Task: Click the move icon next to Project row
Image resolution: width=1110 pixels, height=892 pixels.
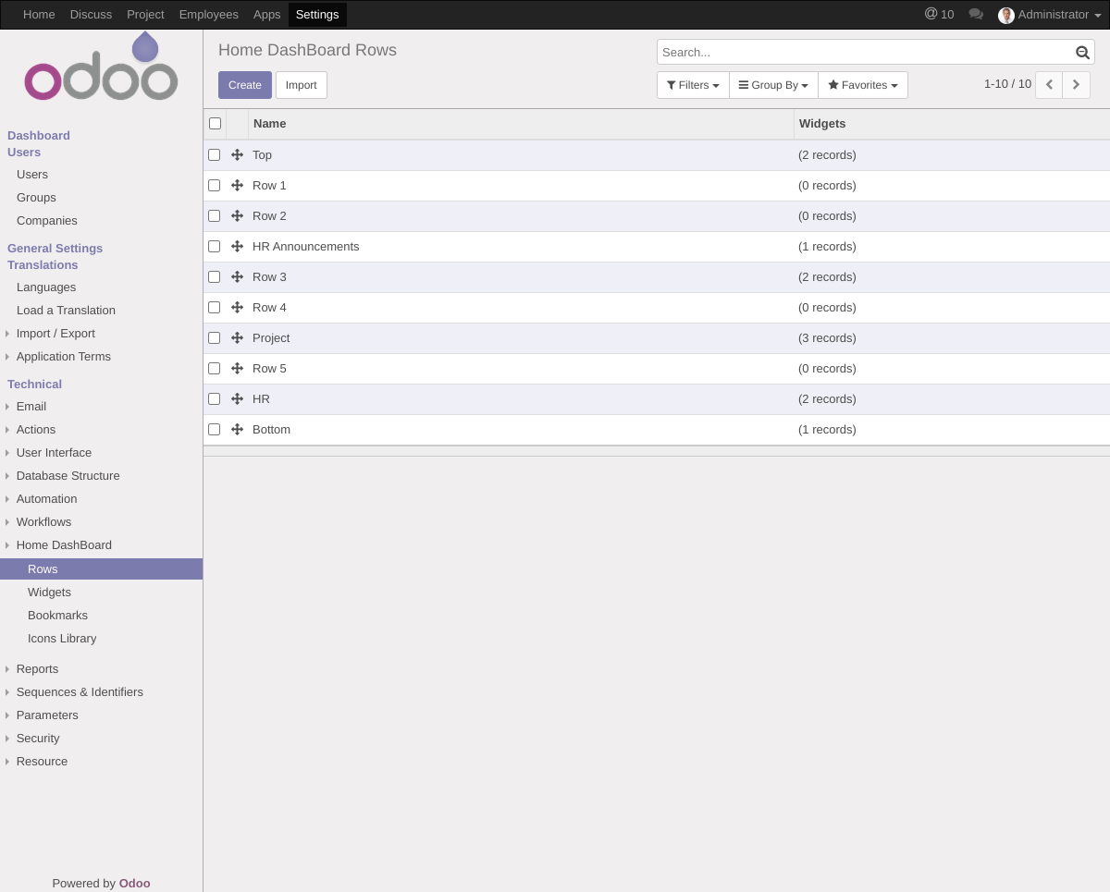Action: (x=237, y=337)
